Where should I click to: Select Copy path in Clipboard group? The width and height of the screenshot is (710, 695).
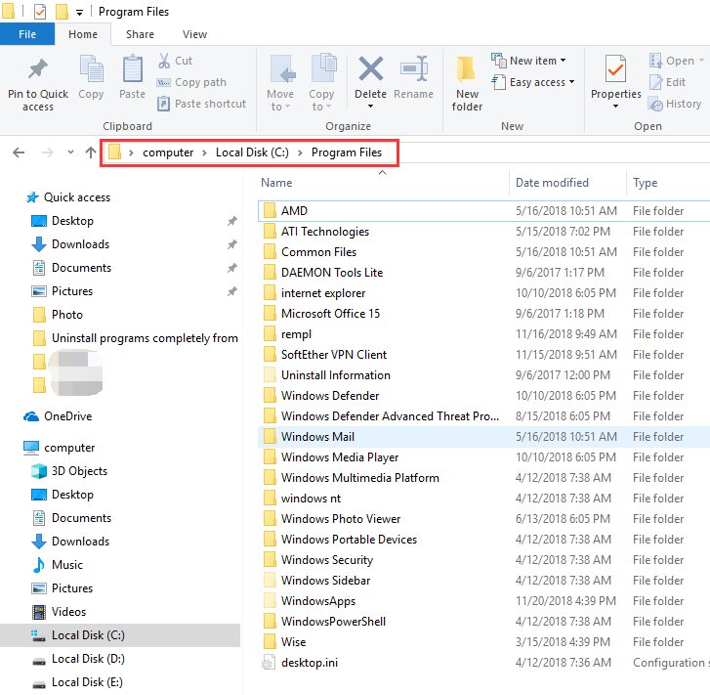click(191, 82)
